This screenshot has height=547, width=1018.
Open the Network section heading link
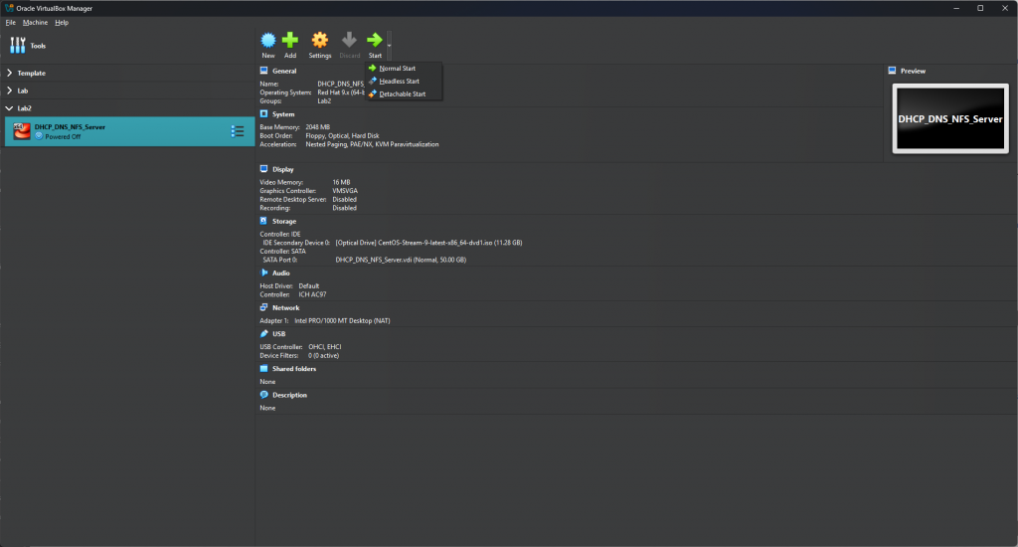coord(285,308)
